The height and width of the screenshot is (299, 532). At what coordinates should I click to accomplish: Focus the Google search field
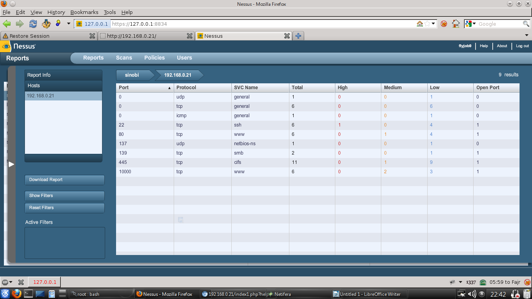tap(500, 24)
